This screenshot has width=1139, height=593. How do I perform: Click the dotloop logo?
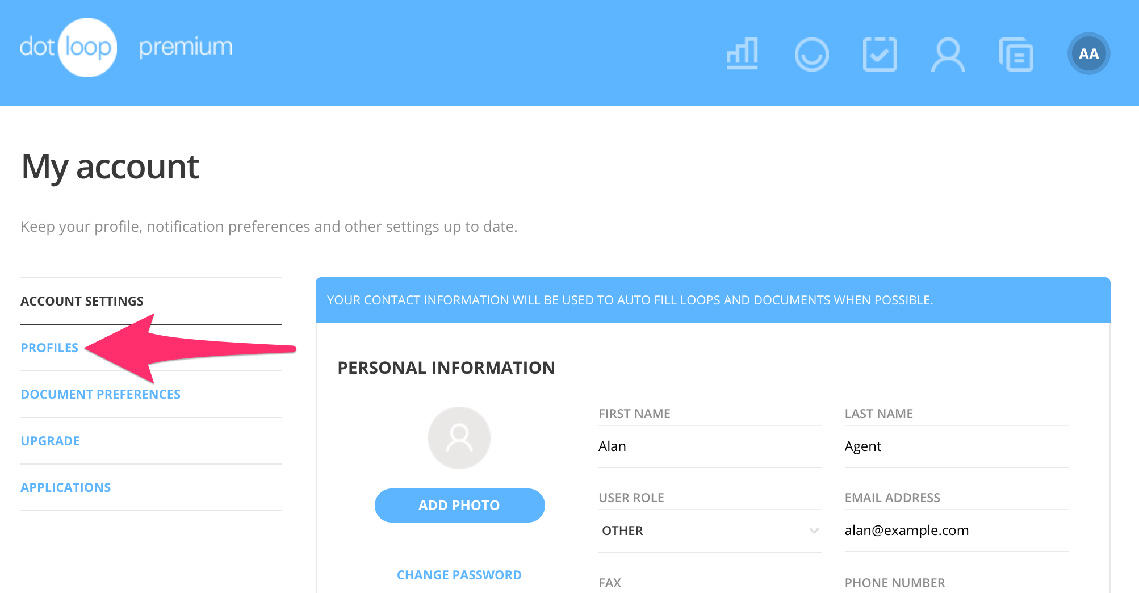point(69,48)
